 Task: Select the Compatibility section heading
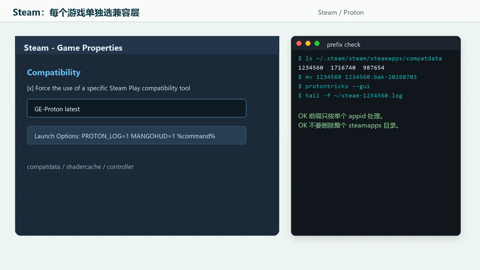point(54,73)
